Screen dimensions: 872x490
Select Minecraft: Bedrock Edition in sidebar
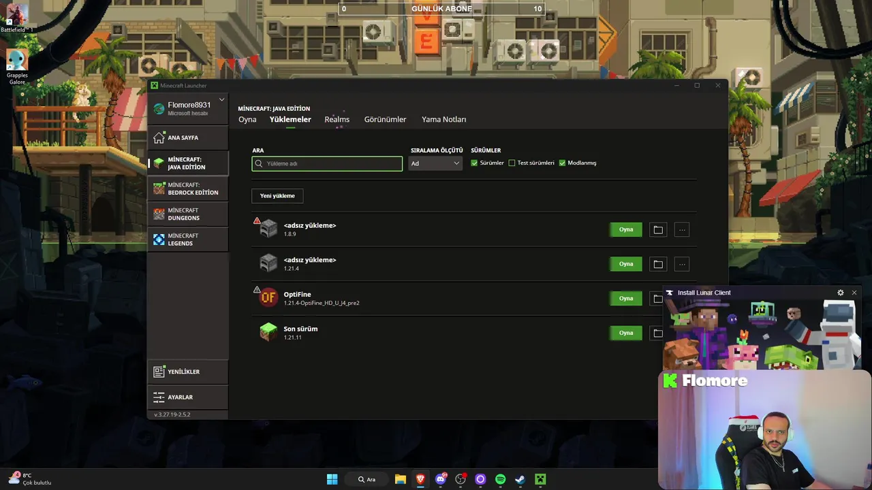tap(188, 189)
